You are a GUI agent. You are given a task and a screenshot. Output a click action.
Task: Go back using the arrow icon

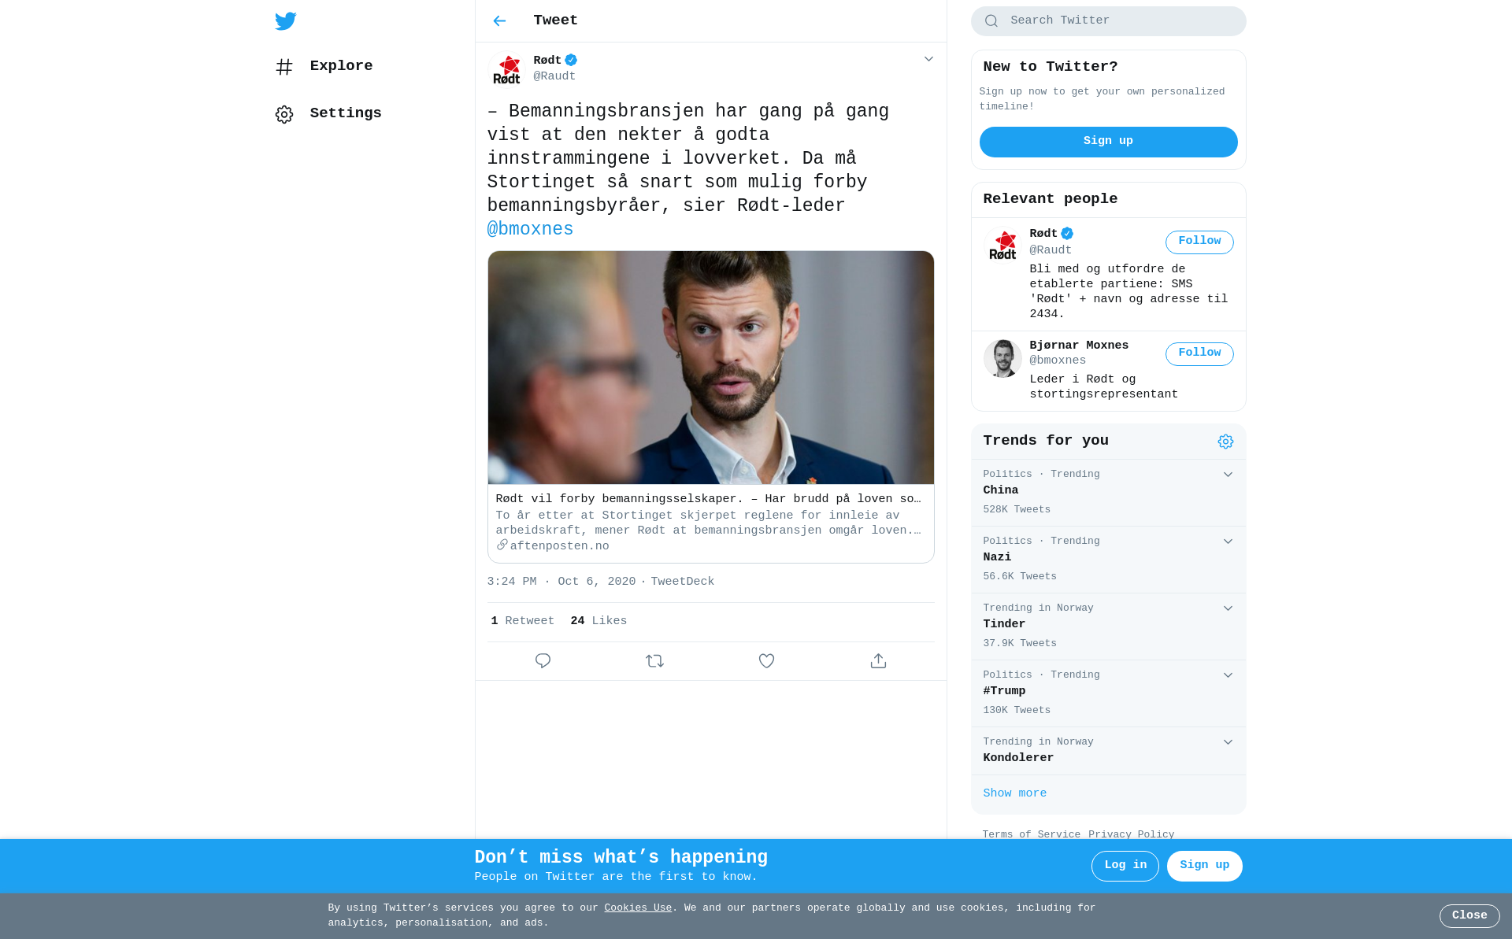499,21
